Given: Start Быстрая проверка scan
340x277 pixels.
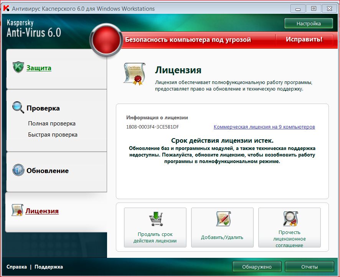Looking at the screenshot, I should pos(53,135).
